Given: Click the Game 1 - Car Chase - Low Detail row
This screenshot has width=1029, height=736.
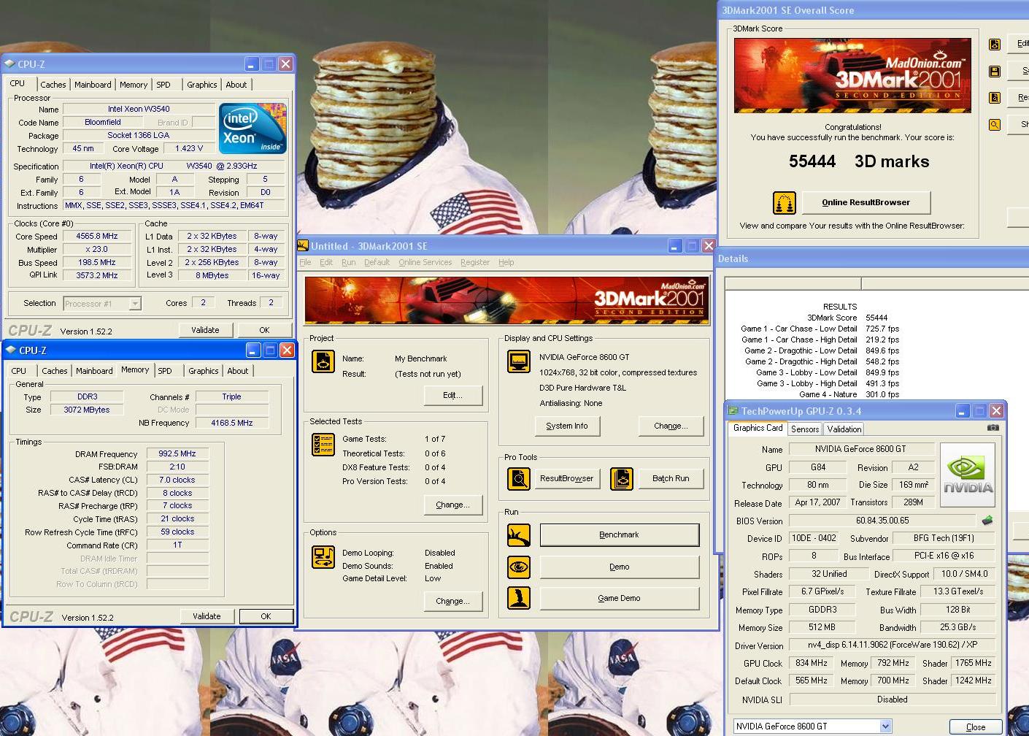Looking at the screenshot, I should 820,329.
